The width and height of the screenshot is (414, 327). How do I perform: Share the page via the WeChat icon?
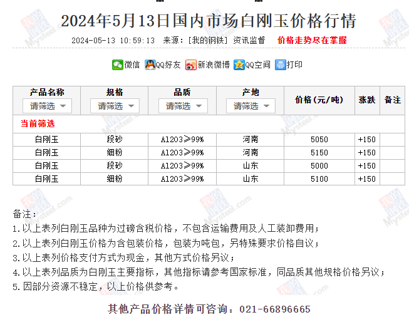117,65
